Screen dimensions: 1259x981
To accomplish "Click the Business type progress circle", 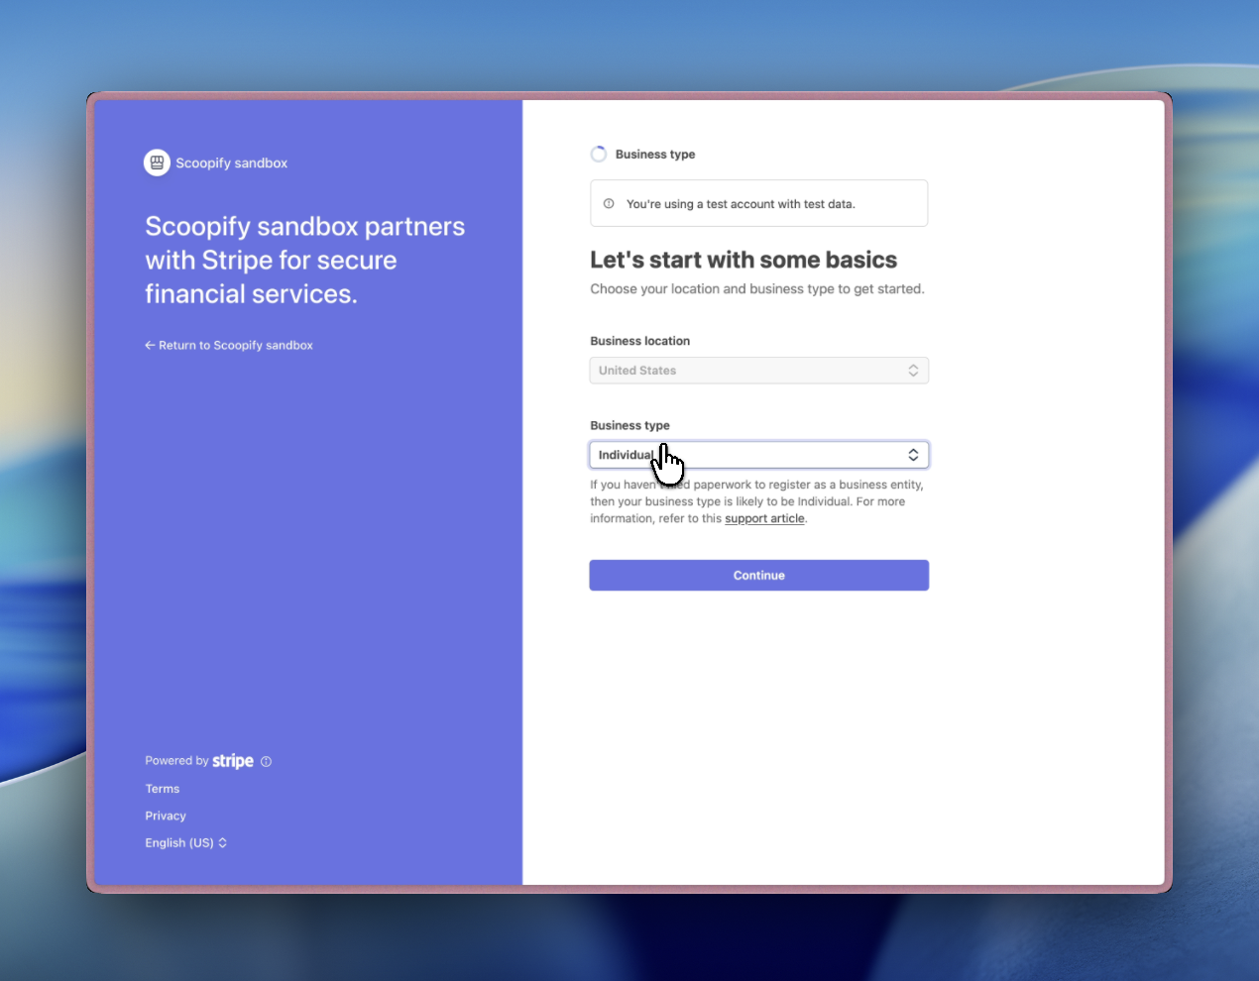I will [599, 154].
